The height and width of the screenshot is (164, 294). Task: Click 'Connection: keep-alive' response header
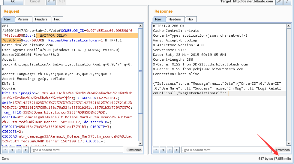[x=176, y=74]
